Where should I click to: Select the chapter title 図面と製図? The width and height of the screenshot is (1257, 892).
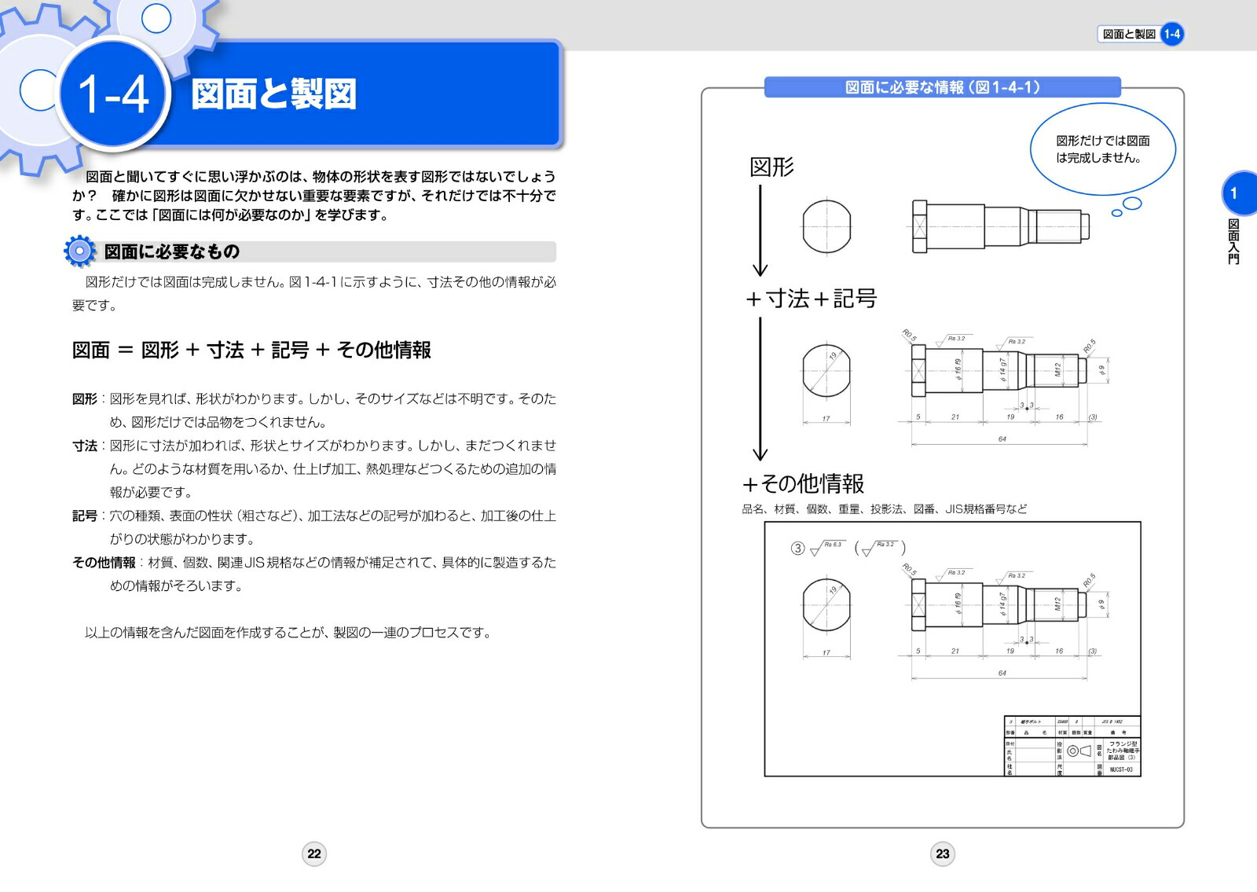click(273, 94)
